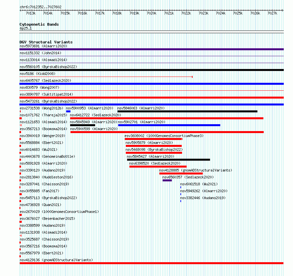Viewport: 293px width, 276px height.
Task: Click nsv3940019 (Wenger2019) label
Action: (42, 136)
